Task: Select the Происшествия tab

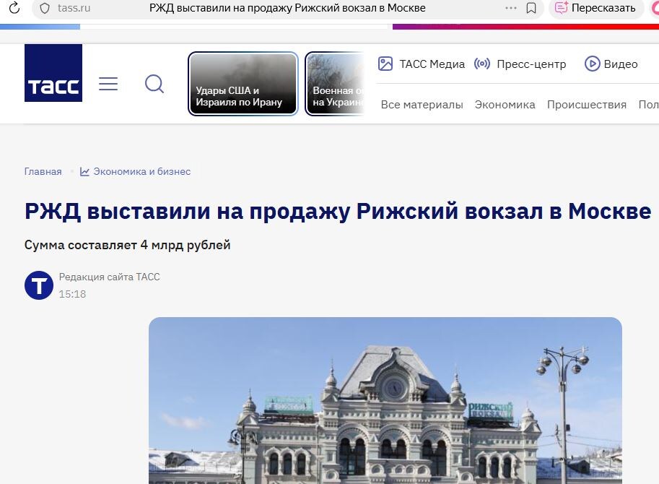Action: [x=586, y=105]
